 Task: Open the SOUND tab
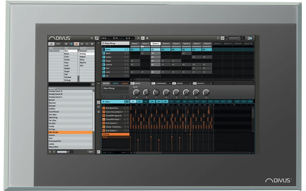125,83
